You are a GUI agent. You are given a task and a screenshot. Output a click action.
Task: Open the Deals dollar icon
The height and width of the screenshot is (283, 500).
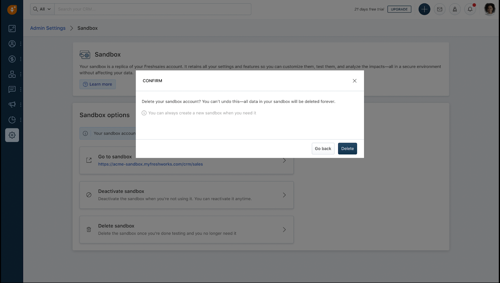point(12,59)
